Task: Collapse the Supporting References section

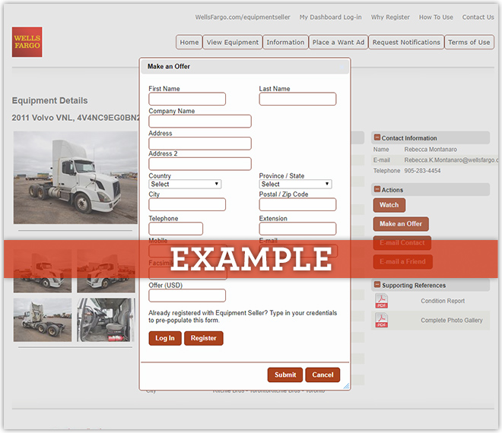Action: [x=377, y=285]
